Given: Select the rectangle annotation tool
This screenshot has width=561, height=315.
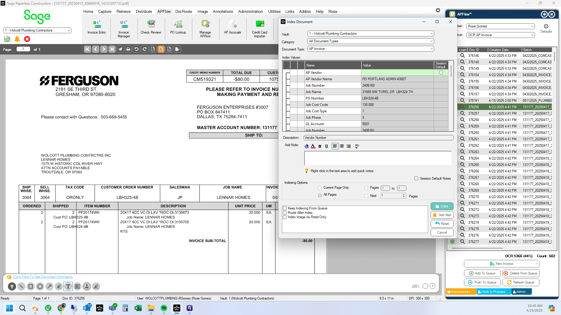Looking at the screenshot, I should pyautogui.click(x=31, y=286).
